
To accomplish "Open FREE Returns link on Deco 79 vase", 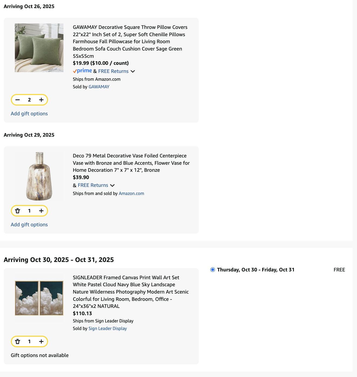I will [x=93, y=185].
